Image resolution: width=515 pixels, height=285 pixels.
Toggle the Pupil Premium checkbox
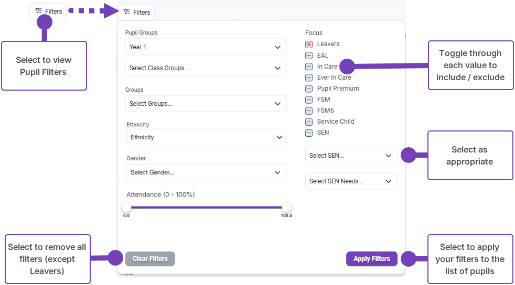(x=309, y=89)
